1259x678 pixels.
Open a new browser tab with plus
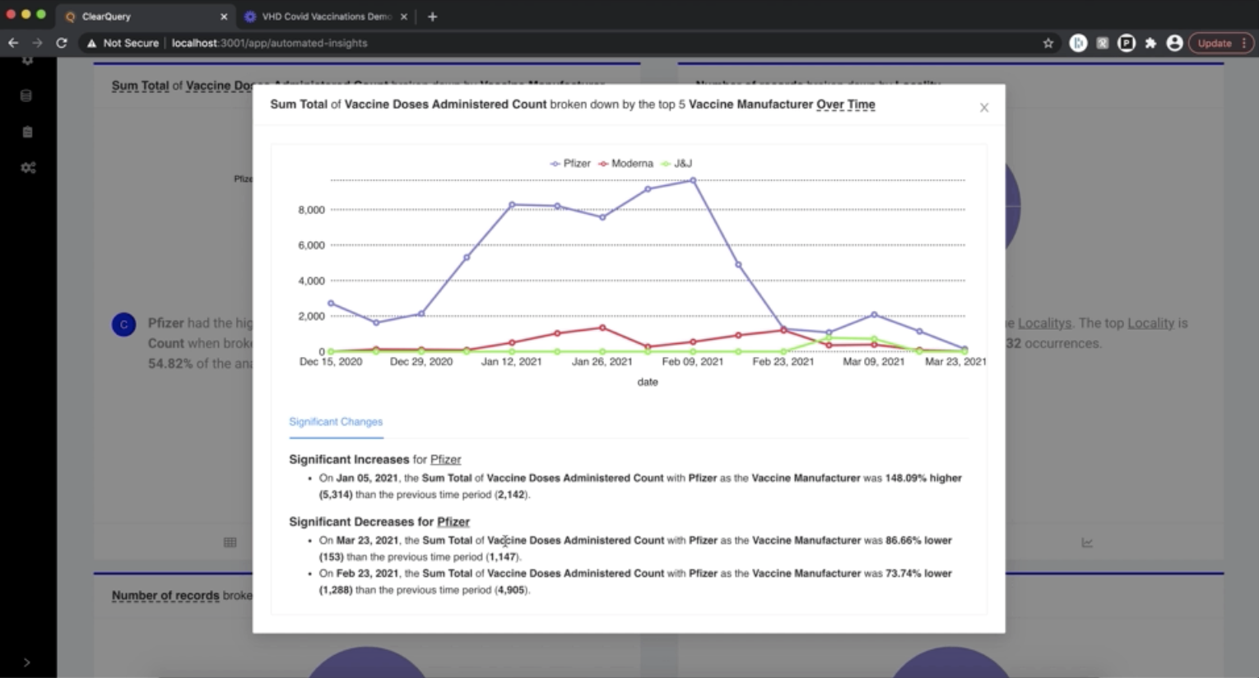432,16
